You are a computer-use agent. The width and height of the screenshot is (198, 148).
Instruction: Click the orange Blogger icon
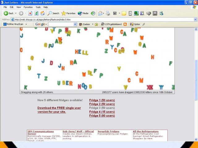125,24
